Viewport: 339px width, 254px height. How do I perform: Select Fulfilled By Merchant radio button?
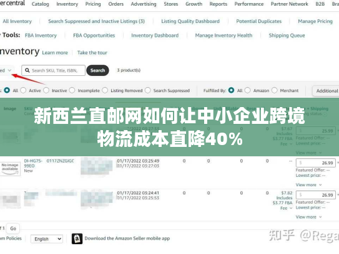274,90
